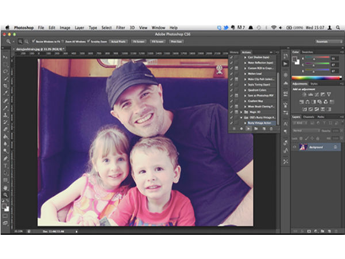Screen dimensions: 345x259
Task: Select the Hand tool
Action: point(6,187)
